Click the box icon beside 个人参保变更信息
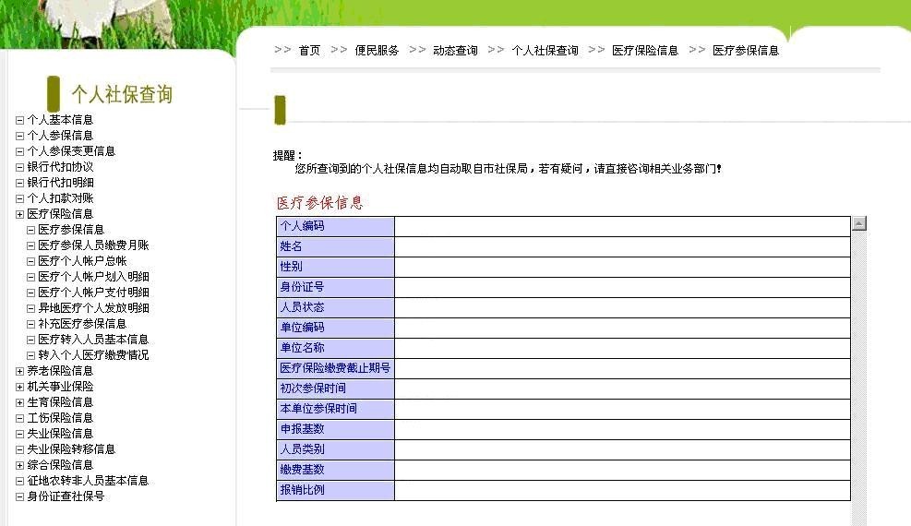Image resolution: width=911 pixels, height=526 pixels. 19,151
